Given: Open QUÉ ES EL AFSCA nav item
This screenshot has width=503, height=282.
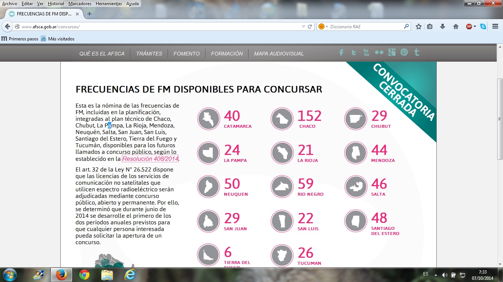Looking at the screenshot, I should (x=102, y=54).
